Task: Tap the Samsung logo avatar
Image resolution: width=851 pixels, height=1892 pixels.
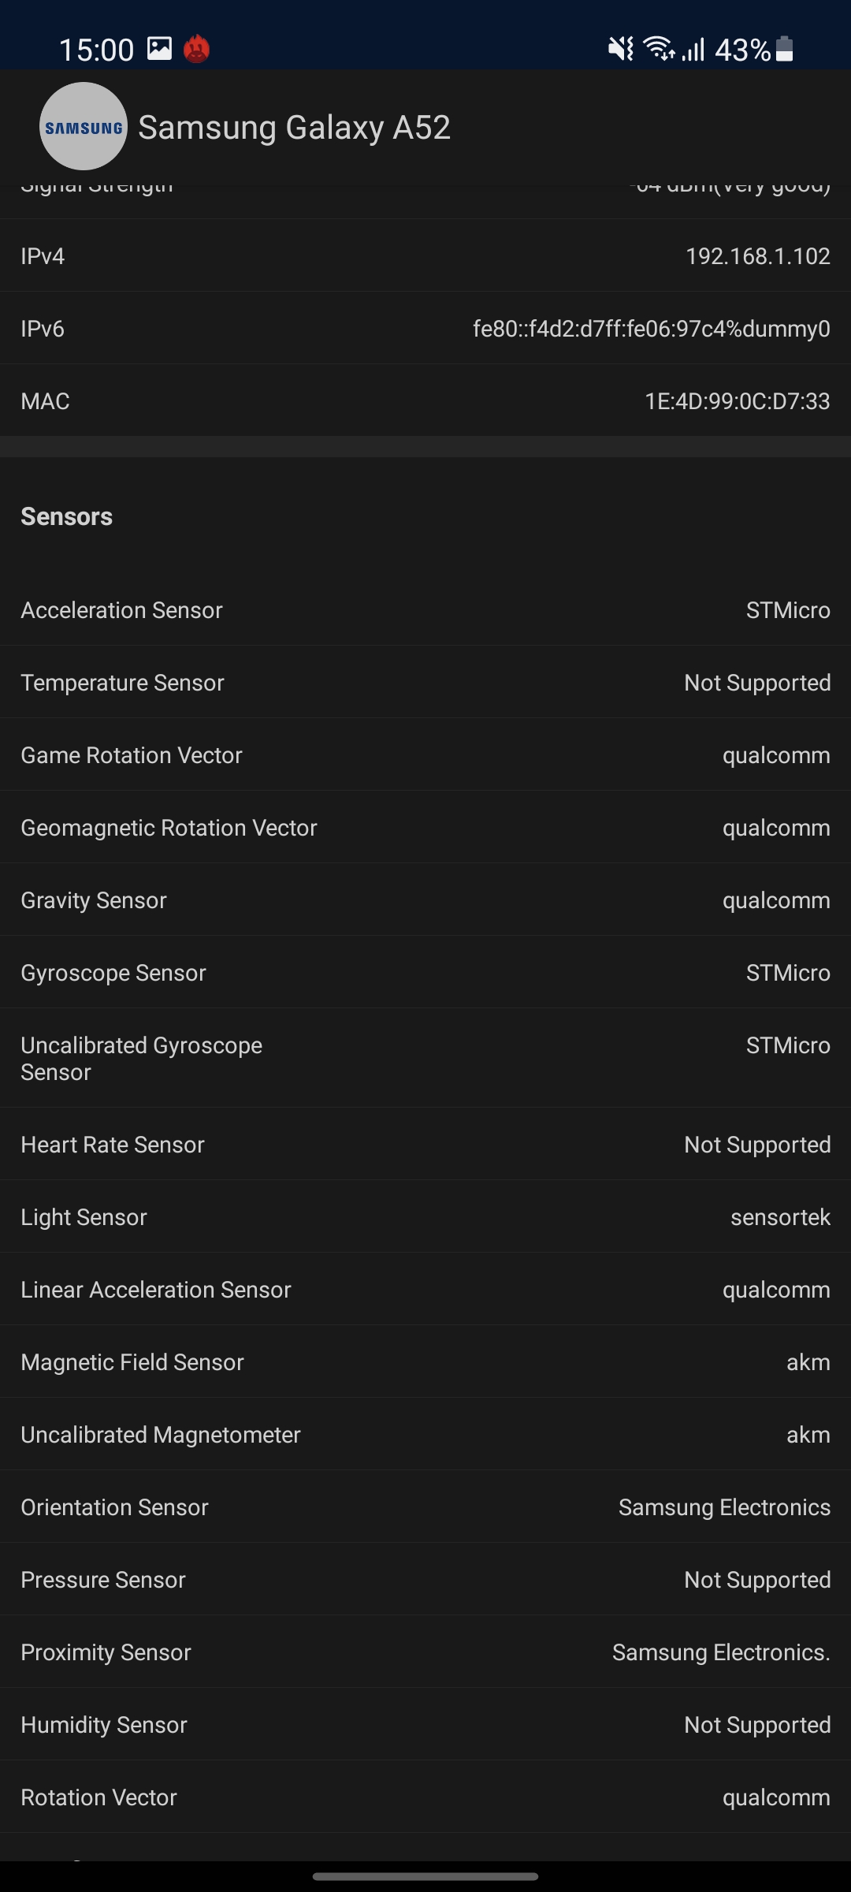Action: 84,127
